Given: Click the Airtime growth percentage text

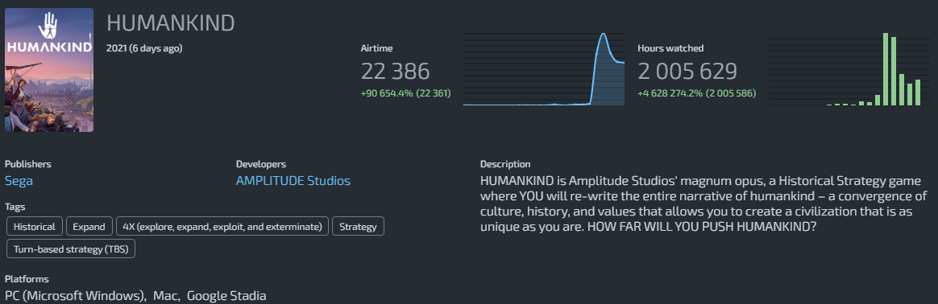Looking at the screenshot, I should coord(405,93).
